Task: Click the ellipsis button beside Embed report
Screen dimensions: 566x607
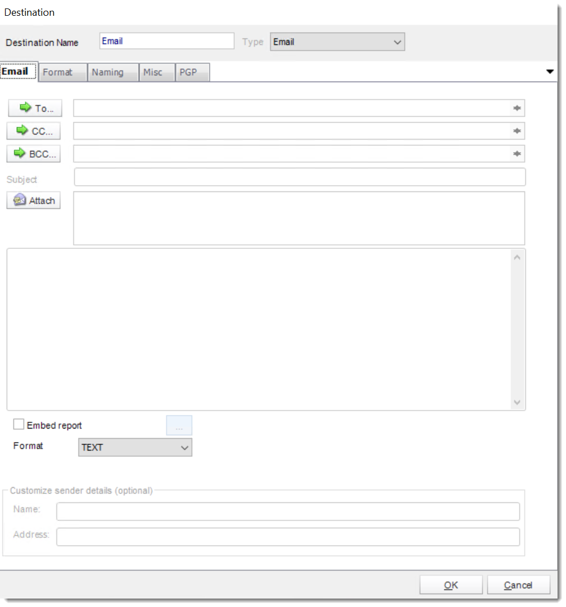Action: coord(179,426)
